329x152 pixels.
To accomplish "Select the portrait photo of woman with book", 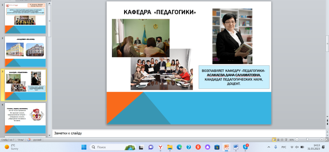I will pos(232,36).
